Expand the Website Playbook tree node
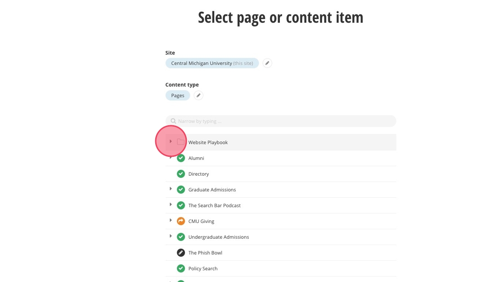This screenshot has height=282, width=504. coord(171,141)
